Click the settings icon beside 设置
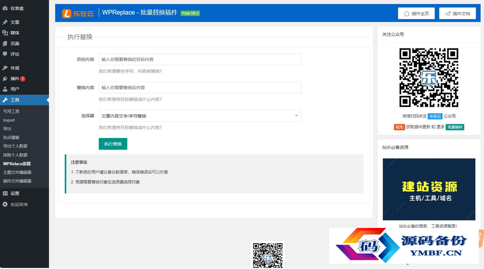484x269 pixels. click(x=5, y=193)
